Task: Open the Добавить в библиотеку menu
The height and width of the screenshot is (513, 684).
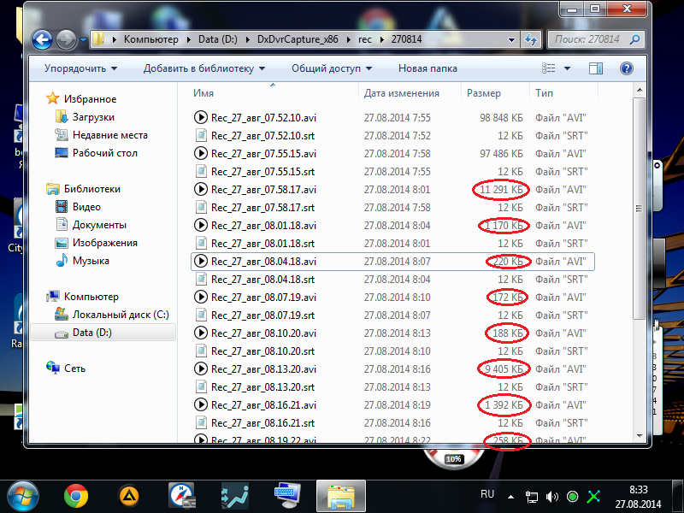Action: 203,68
